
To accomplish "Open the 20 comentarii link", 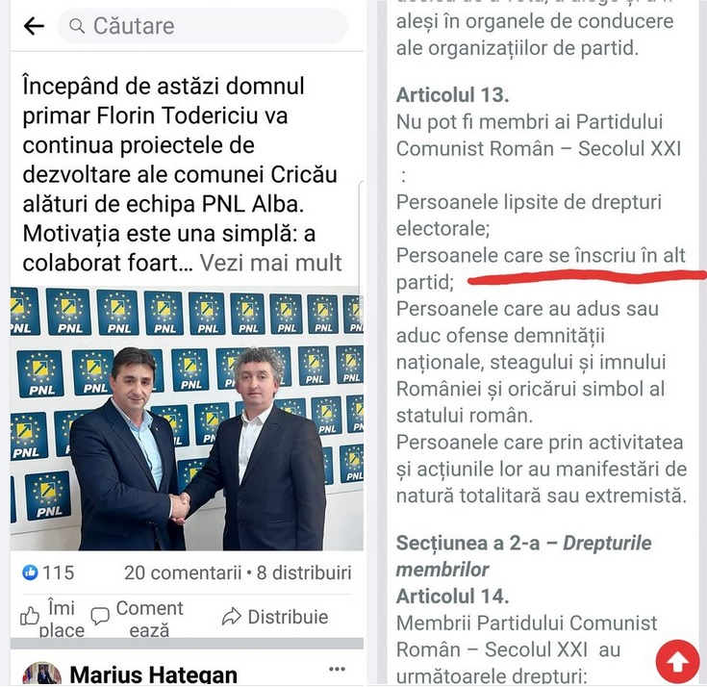I will 183,572.
